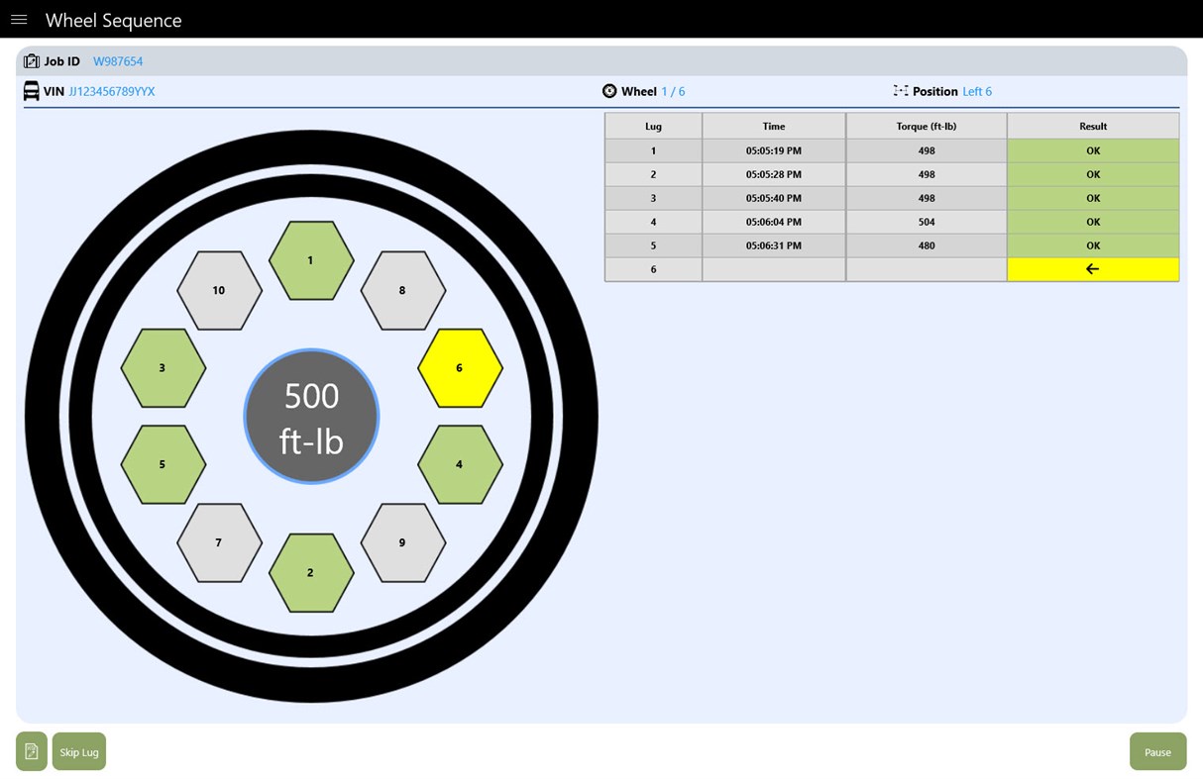Click the clipboard icon beside Job ID
This screenshot has width=1203, height=779.
coord(31,60)
